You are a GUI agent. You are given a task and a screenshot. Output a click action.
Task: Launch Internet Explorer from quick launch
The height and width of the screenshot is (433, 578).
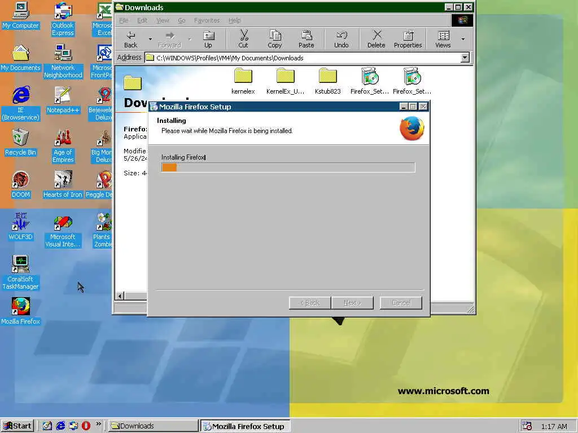[x=60, y=426]
